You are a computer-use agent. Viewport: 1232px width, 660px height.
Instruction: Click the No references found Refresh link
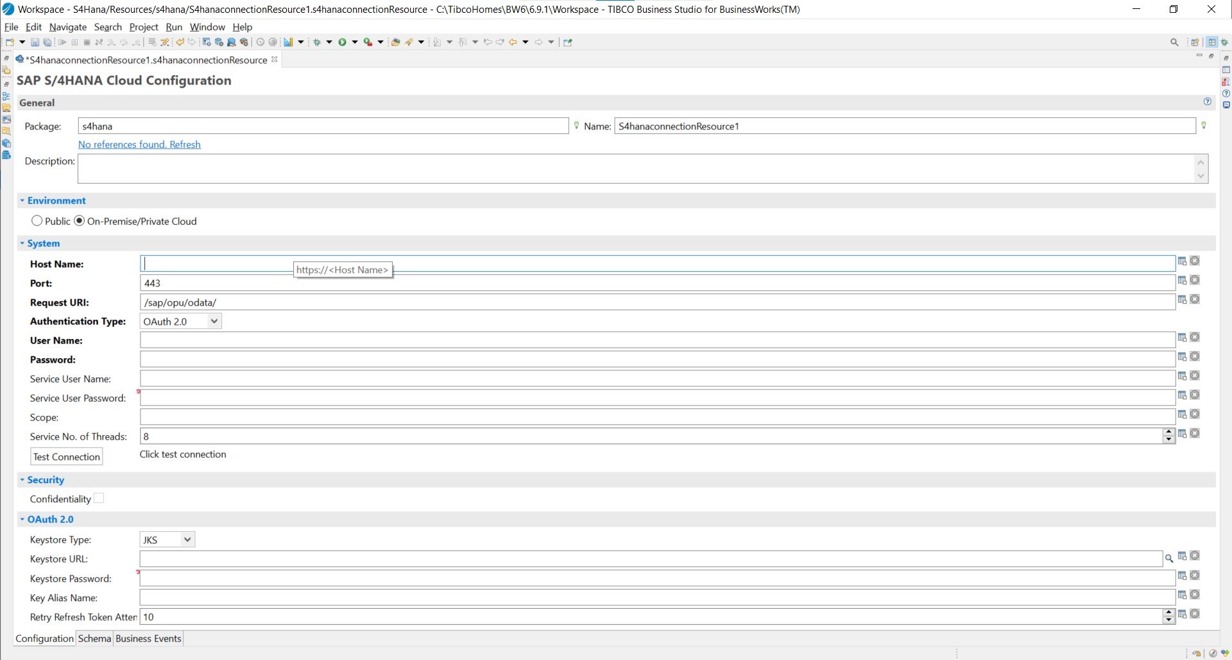[139, 144]
